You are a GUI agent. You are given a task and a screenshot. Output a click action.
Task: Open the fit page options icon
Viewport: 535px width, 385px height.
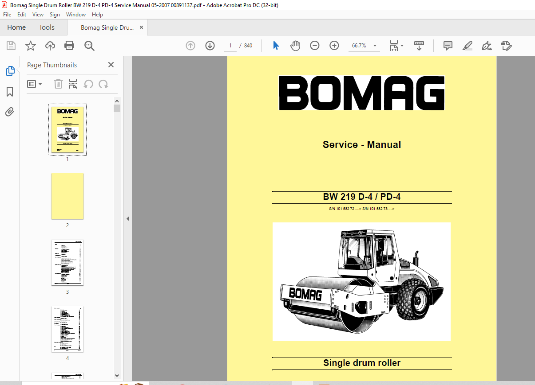click(396, 46)
